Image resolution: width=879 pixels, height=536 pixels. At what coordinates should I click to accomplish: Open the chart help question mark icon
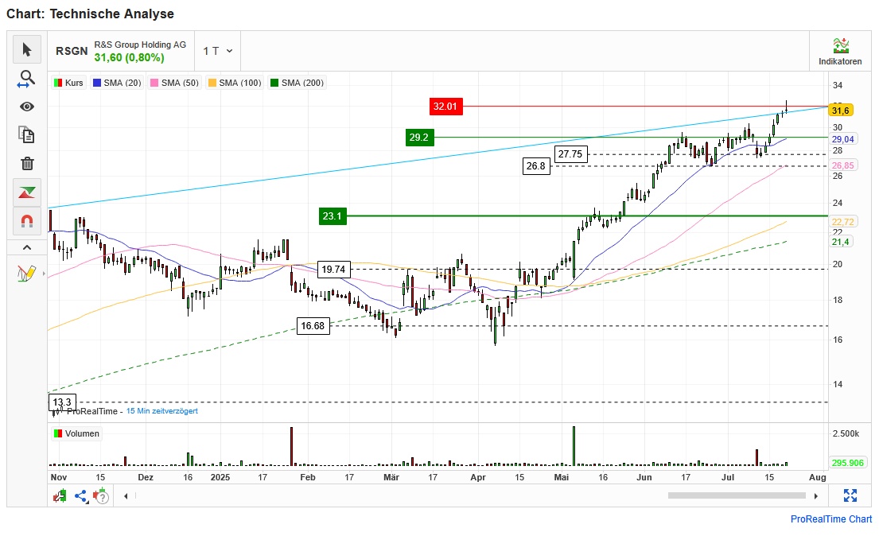click(x=102, y=495)
